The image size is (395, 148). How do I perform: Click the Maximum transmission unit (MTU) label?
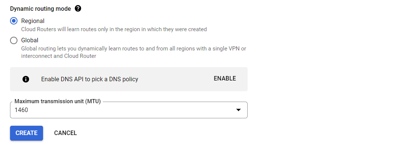pyautogui.click(x=58, y=101)
